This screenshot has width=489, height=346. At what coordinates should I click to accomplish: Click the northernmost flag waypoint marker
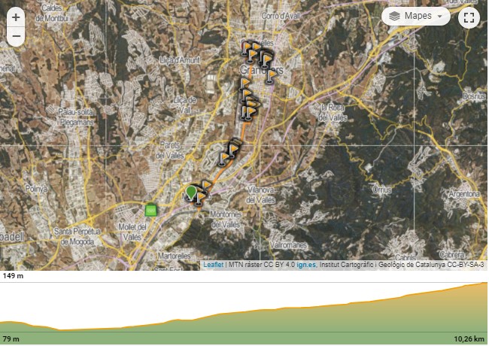pos(249,50)
